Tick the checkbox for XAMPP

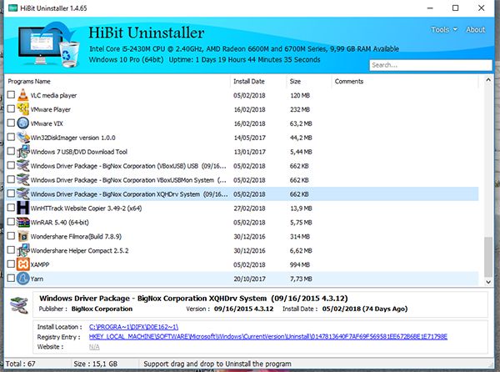point(11,264)
